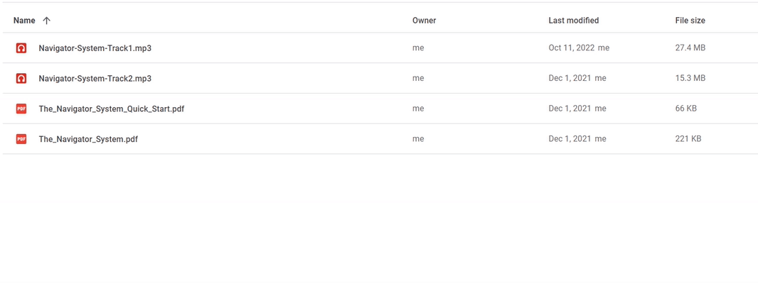Select the Navigator-System-Track2.mp3 file name

coord(95,78)
